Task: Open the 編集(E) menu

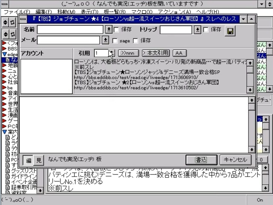Action: coord(44,12)
